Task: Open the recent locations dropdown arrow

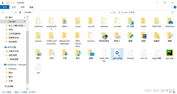Action: [12, 12]
